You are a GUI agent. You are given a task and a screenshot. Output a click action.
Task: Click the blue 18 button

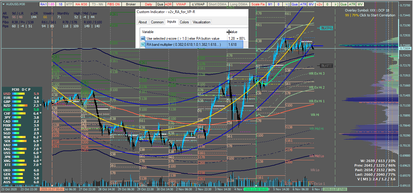(x=60, y=5)
